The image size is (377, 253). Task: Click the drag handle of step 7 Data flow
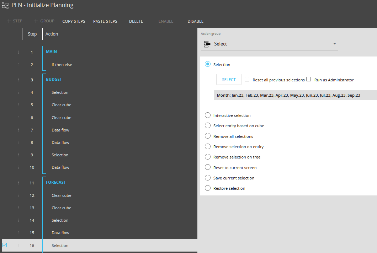tap(18, 130)
